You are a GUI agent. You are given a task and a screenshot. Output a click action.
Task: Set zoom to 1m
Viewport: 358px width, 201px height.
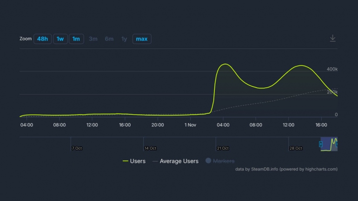pos(76,39)
